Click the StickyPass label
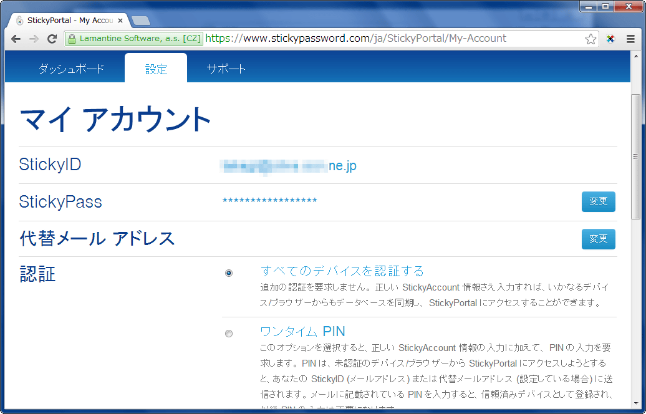The height and width of the screenshot is (414, 646). coord(60,202)
